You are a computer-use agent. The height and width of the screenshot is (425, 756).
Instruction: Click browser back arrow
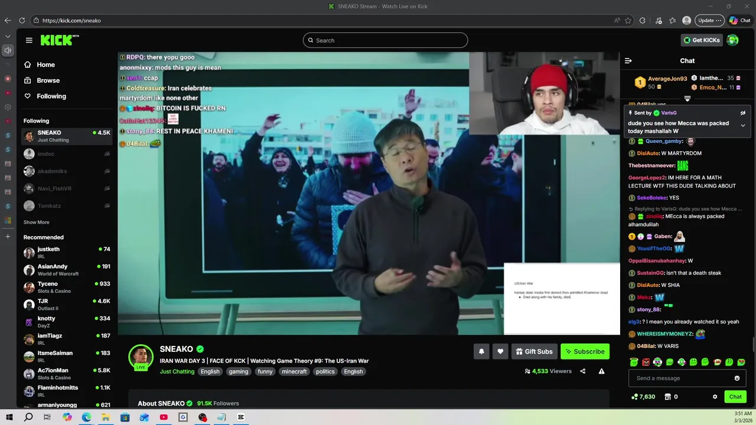click(x=8, y=20)
